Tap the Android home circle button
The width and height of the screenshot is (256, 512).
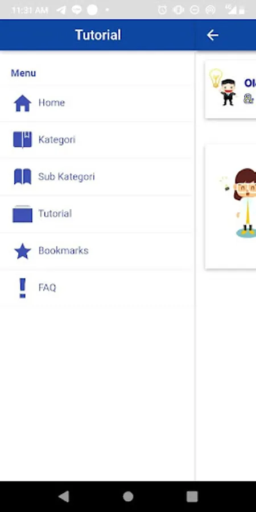pyautogui.click(x=128, y=496)
